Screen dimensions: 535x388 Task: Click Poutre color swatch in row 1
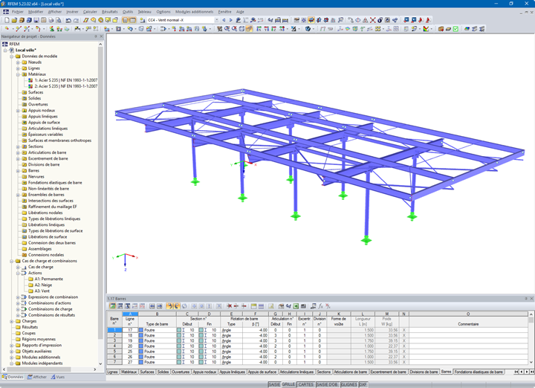[141, 330]
